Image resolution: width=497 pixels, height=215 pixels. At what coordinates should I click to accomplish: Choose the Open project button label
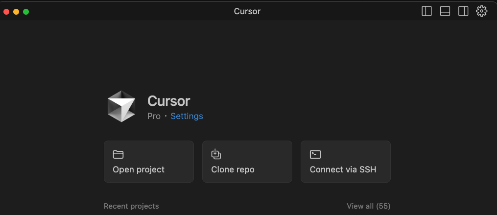click(139, 169)
